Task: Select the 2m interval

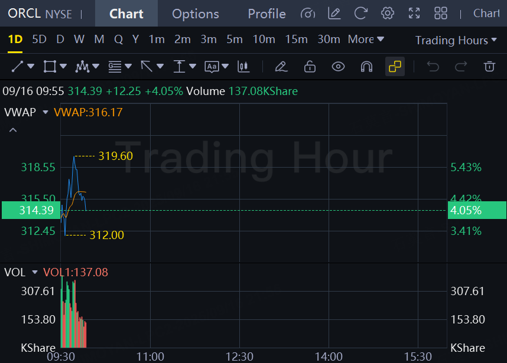Action: [x=183, y=40]
